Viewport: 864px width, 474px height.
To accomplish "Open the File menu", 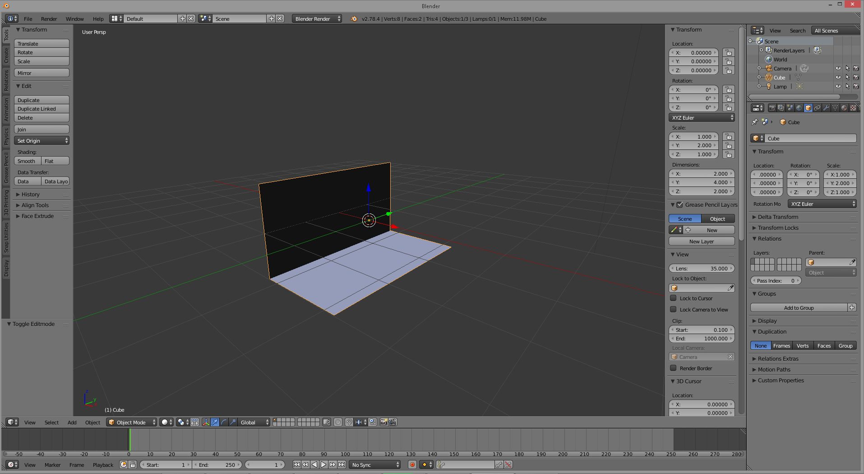I will tap(28, 19).
